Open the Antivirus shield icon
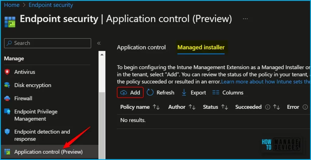This screenshot has width=311, height=160. [x=7, y=72]
